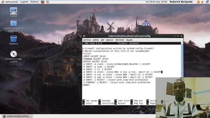The height and width of the screenshot is (118, 210).
Task: Click the ':FORWARD ACCEPT [0:0]' line
Action: [x=95, y=59]
